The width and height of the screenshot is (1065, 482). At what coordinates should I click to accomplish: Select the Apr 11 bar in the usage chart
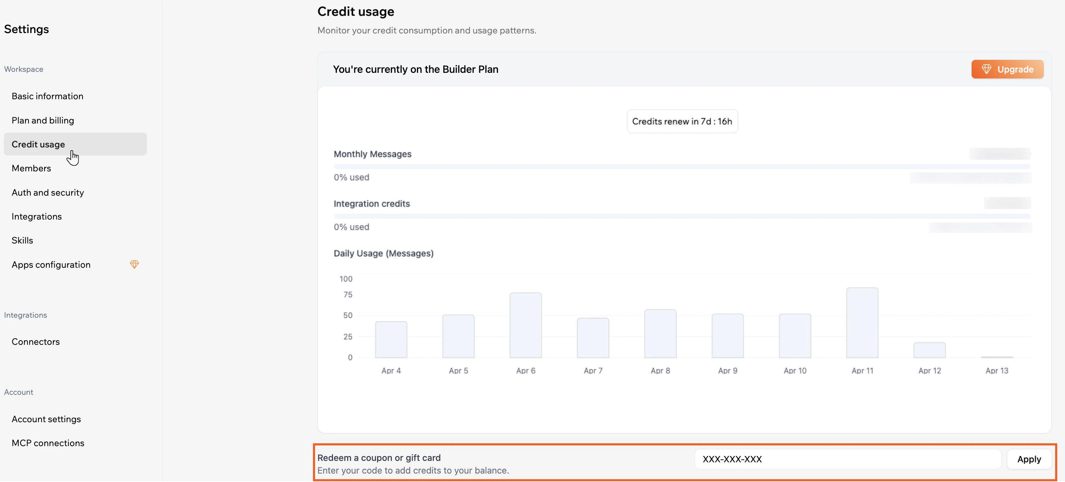pyautogui.click(x=862, y=322)
